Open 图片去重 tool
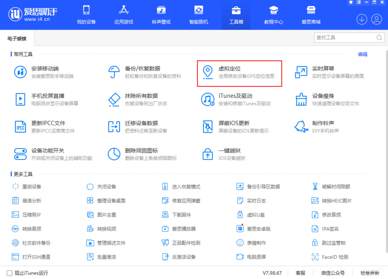 coord(101,215)
